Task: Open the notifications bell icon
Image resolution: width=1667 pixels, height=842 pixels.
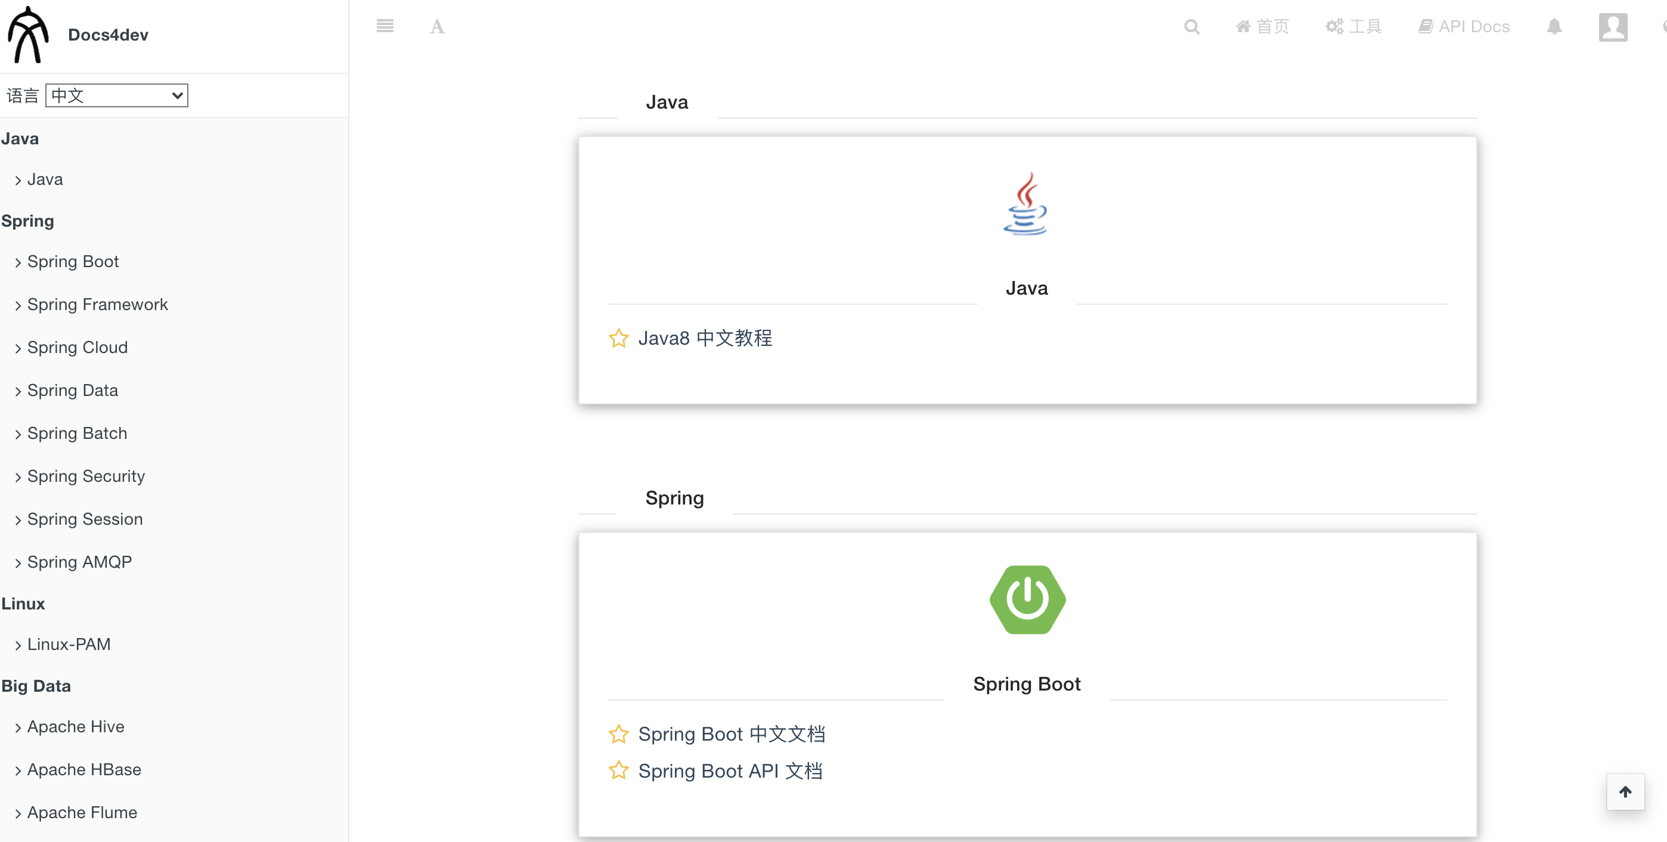Action: coord(1554,26)
